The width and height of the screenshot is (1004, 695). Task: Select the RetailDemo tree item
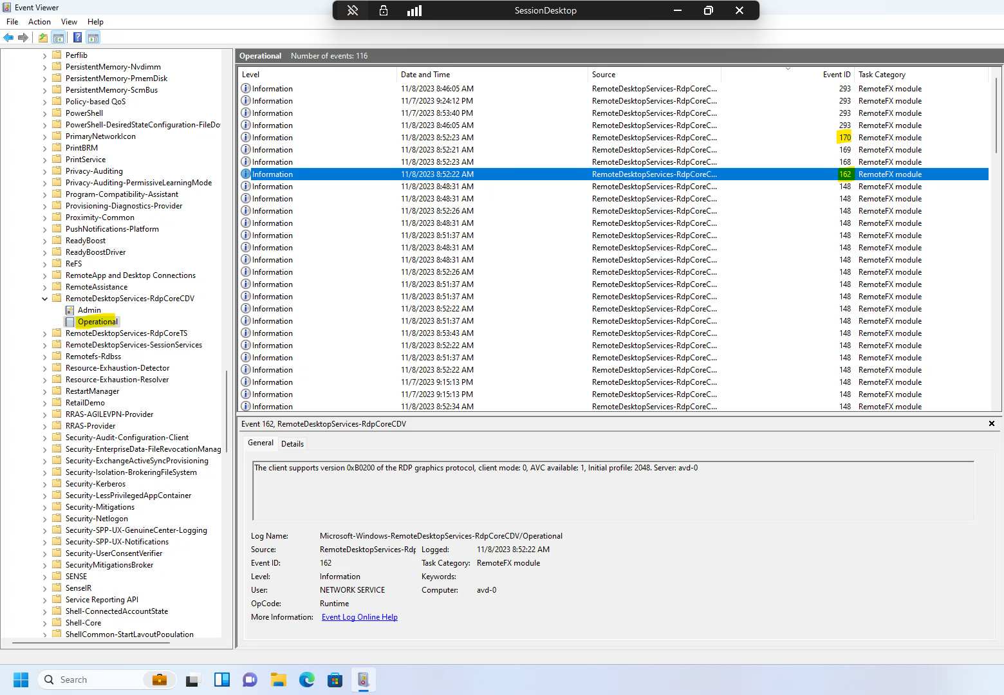pyautogui.click(x=85, y=403)
